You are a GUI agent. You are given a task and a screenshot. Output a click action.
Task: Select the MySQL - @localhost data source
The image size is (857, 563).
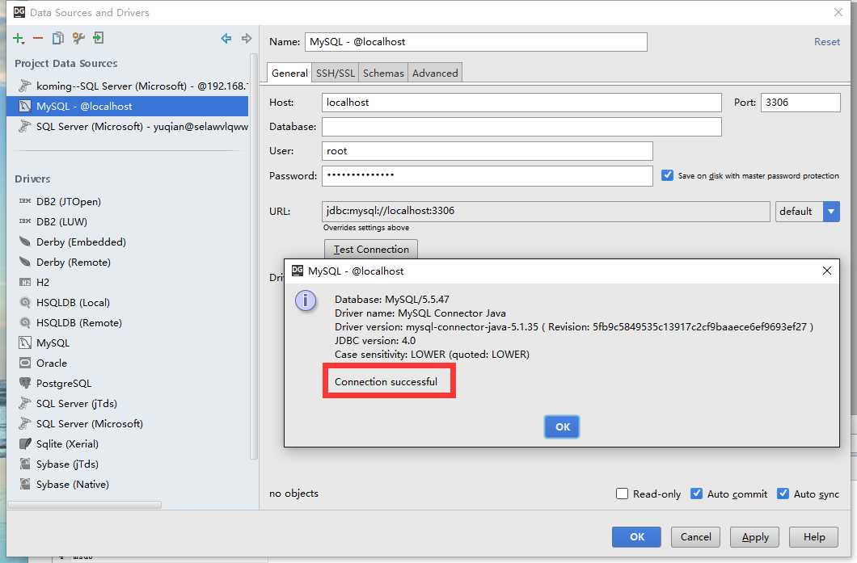128,106
